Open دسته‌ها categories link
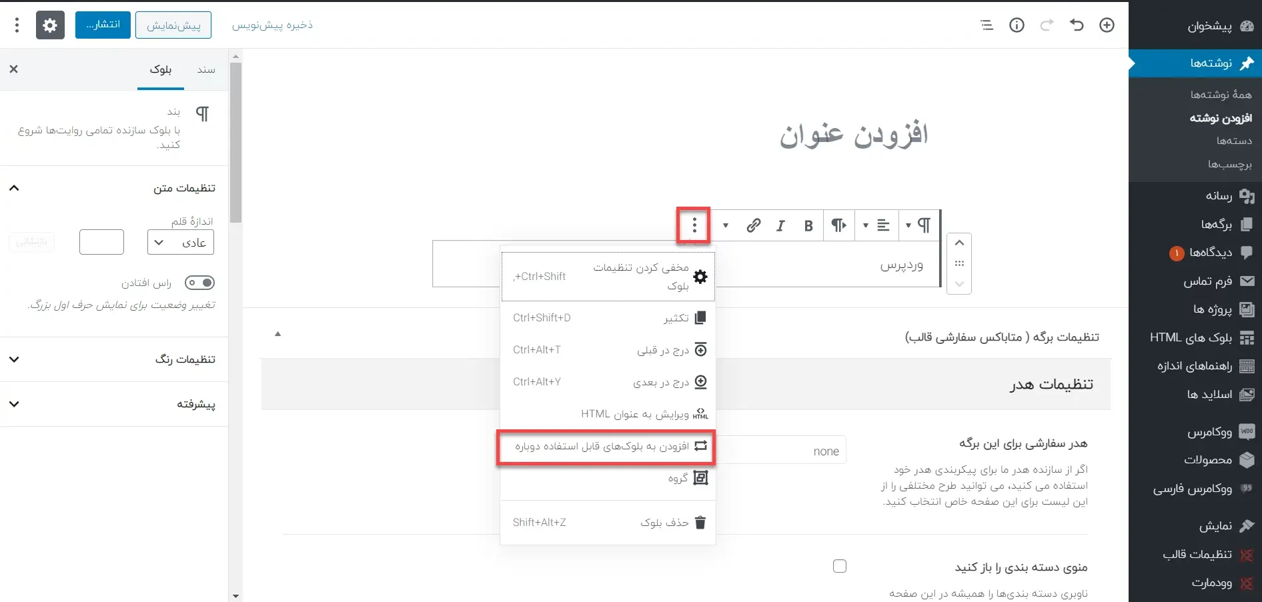Viewport: 1262px width, 602px height. (1234, 141)
